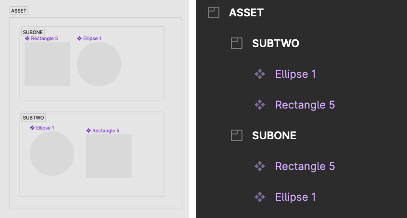This screenshot has height=218, width=407.
Task: Click component icon next to canvas Rectangle 5 label in SUBONE
Action: [x=27, y=38]
